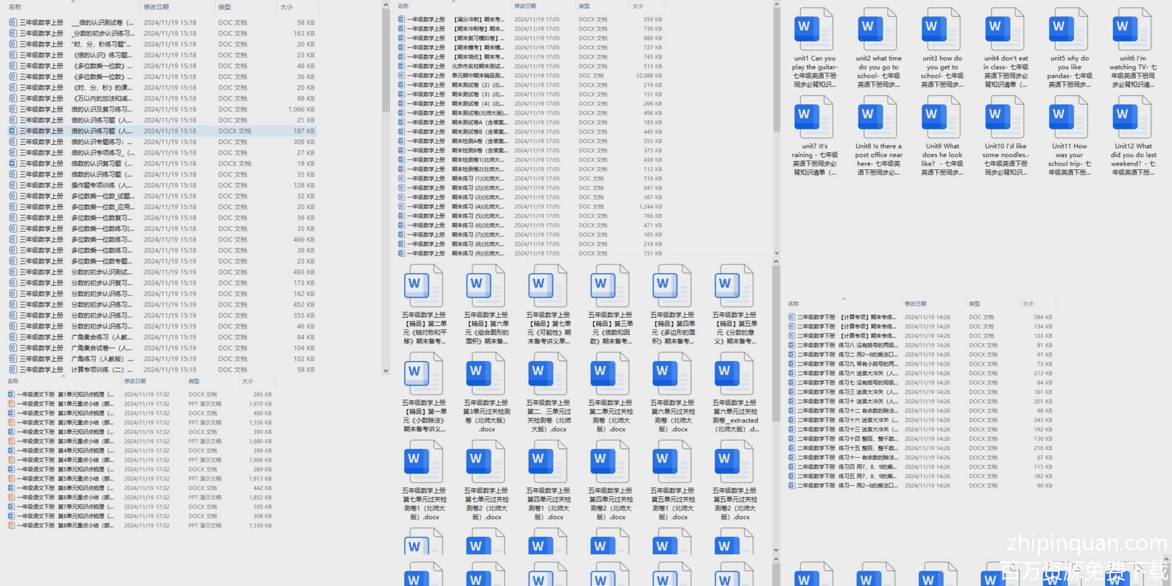The width and height of the screenshot is (1172, 586).
Task: Sort the 三年级数学上册 list by 大小 column header
Action: pos(287,7)
